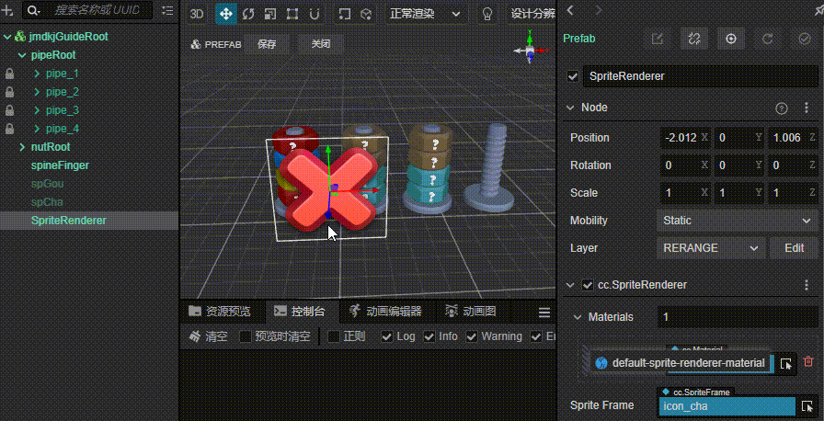Click the Sprite Frame asset picker icon
824x421 pixels.
click(807, 405)
